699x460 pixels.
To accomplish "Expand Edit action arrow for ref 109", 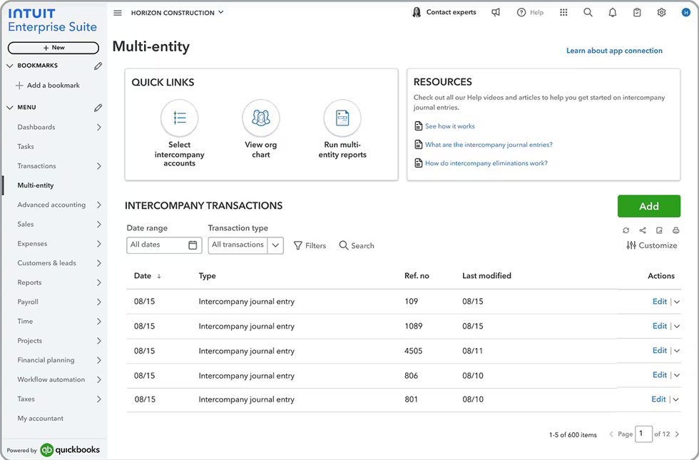I will click(677, 302).
